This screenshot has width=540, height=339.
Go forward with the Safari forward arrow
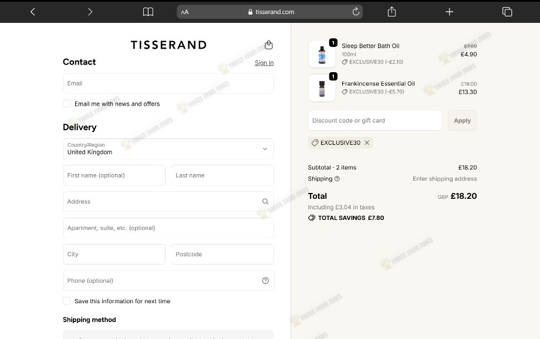[90, 12]
